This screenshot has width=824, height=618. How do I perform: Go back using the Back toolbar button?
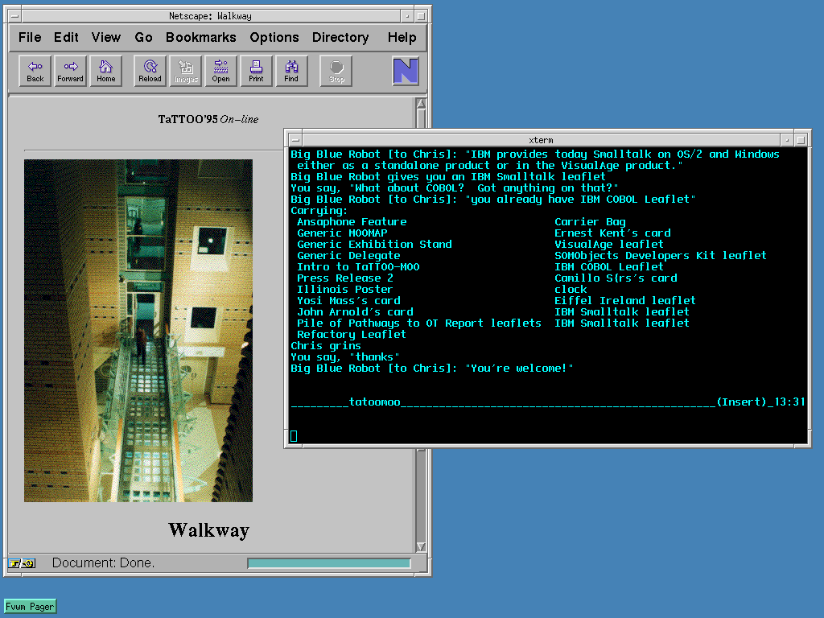pos(35,71)
